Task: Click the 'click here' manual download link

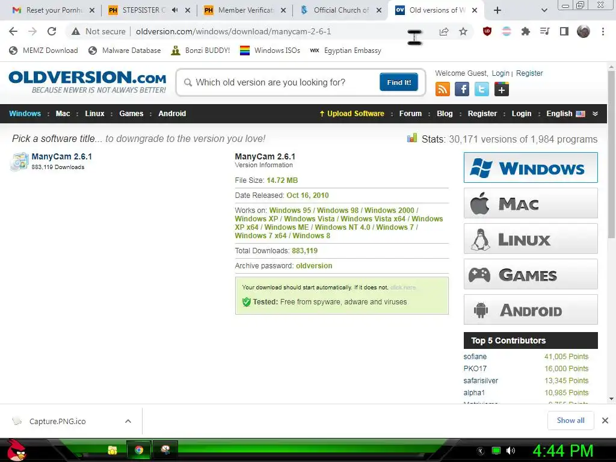Action: pyautogui.click(x=402, y=288)
